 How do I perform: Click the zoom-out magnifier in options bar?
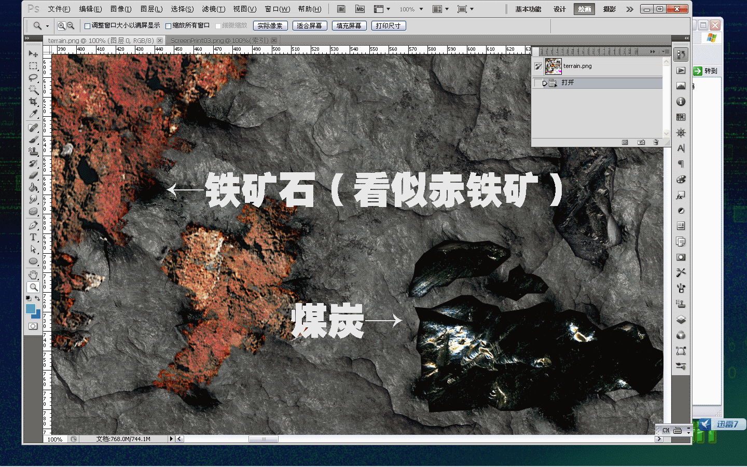[71, 25]
